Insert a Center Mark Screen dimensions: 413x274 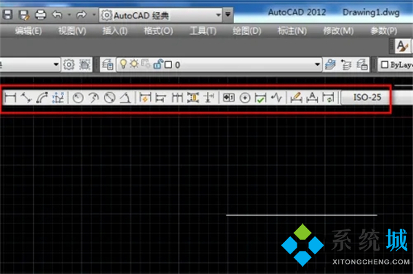coord(245,98)
